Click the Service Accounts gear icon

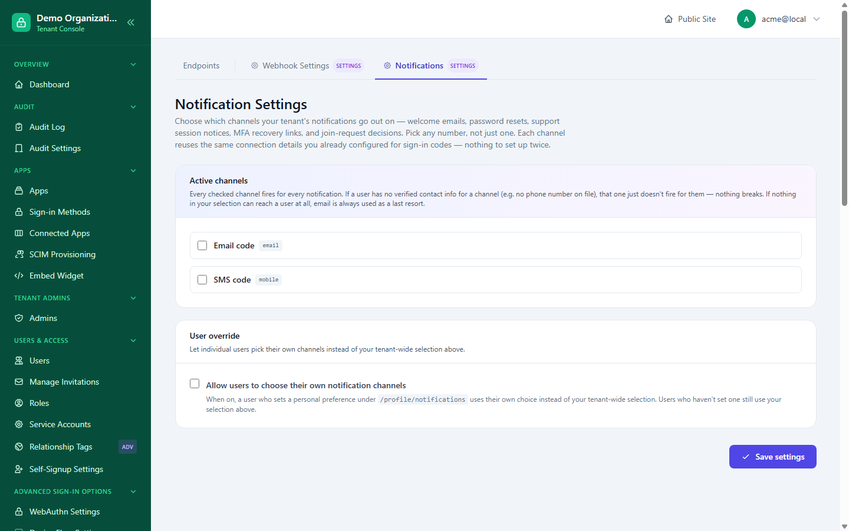click(19, 424)
